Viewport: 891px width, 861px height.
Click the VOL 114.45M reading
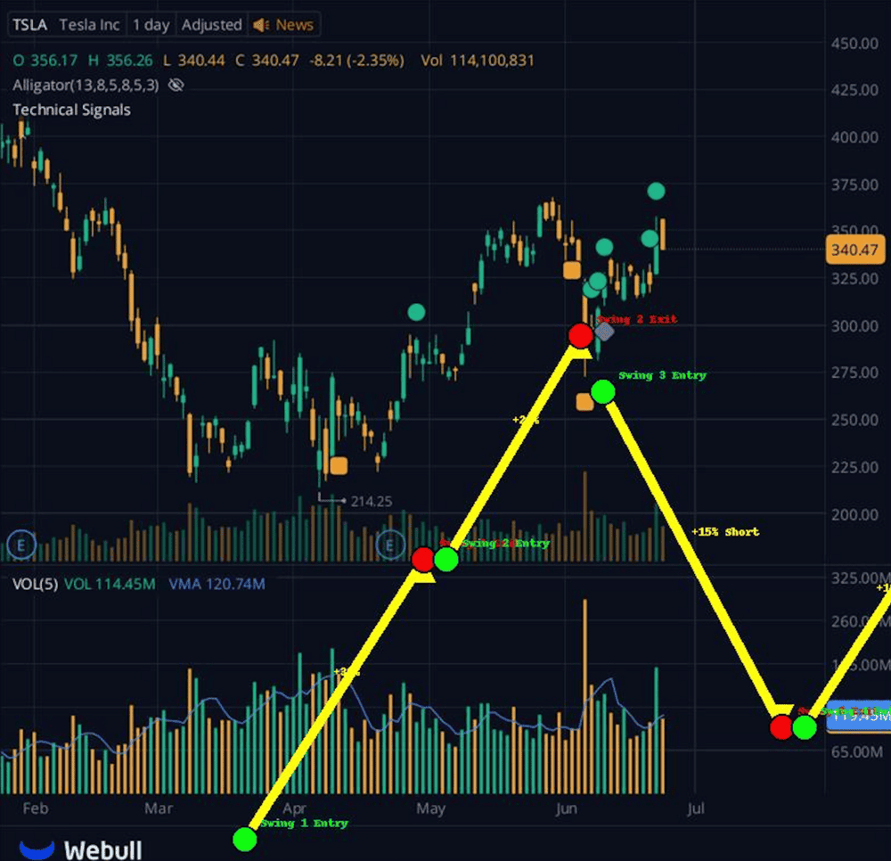(x=109, y=584)
